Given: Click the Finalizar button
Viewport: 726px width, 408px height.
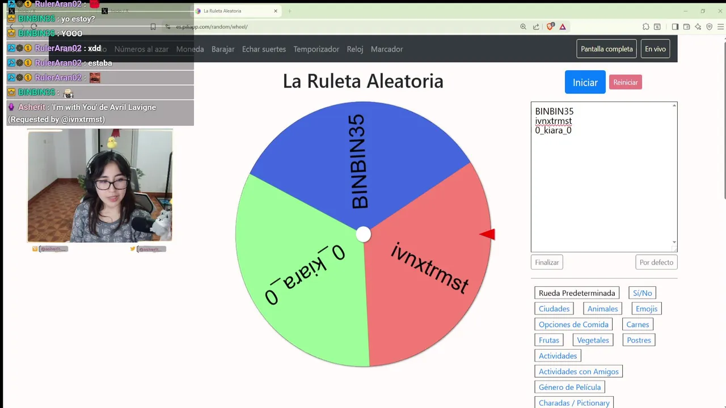Looking at the screenshot, I should click(x=547, y=262).
